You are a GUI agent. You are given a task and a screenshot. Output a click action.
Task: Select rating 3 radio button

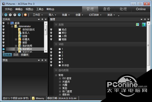click(x=60, y=56)
